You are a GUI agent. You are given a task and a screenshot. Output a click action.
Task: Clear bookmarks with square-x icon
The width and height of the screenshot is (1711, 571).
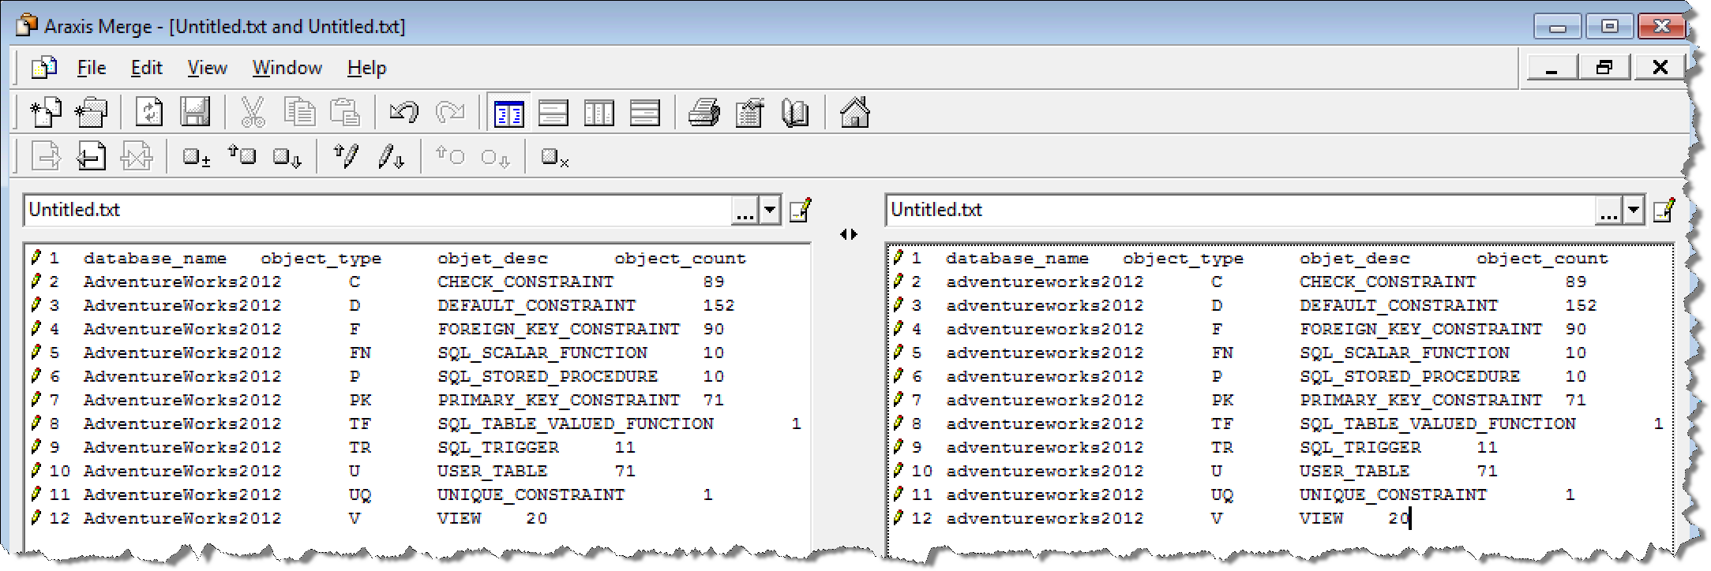[x=555, y=158]
